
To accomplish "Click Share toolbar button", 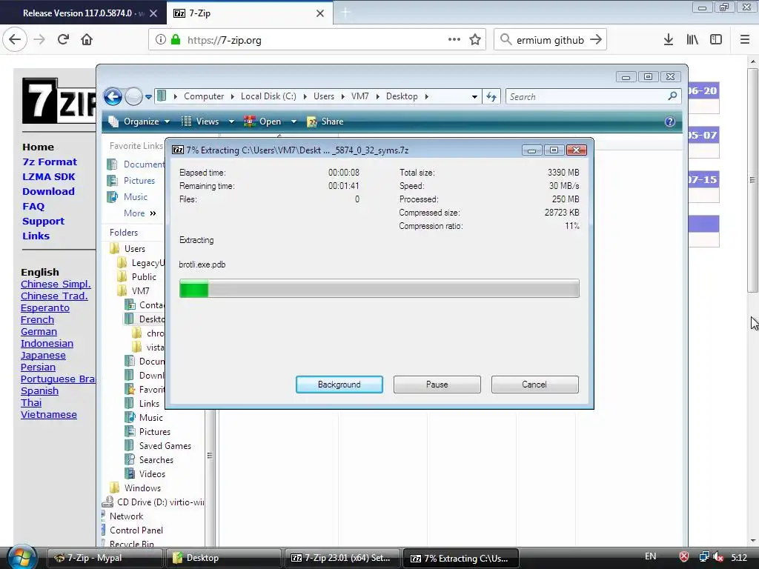I will [325, 122].
